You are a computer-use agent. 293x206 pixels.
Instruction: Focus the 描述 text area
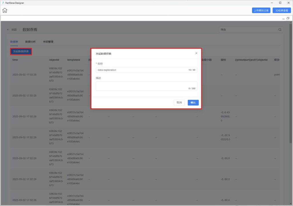coord(146,86)
